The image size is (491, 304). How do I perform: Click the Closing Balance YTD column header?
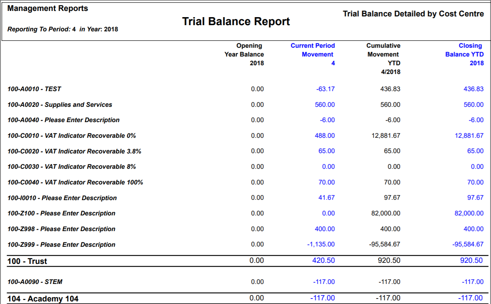pyautogui.click(x=465, y=54)
